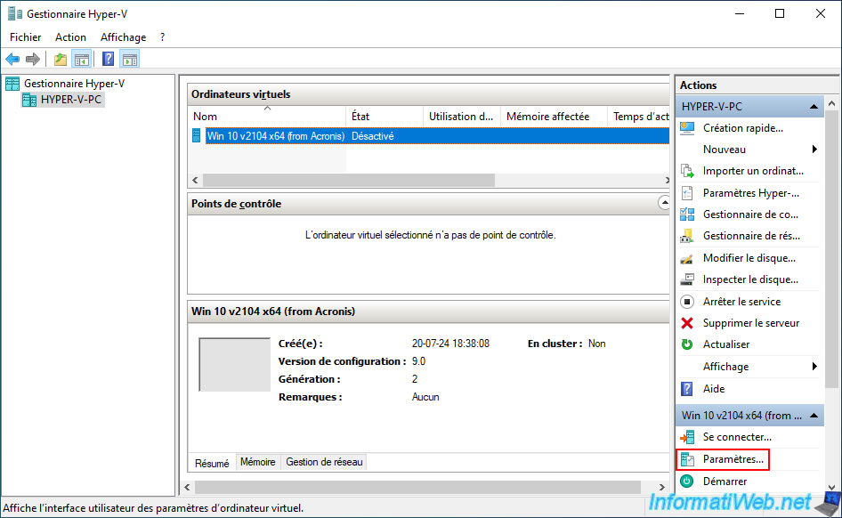
Task: Select Gestionnaire Hyper-V root node
Action: pyautogui.click(x=74, y=84)
